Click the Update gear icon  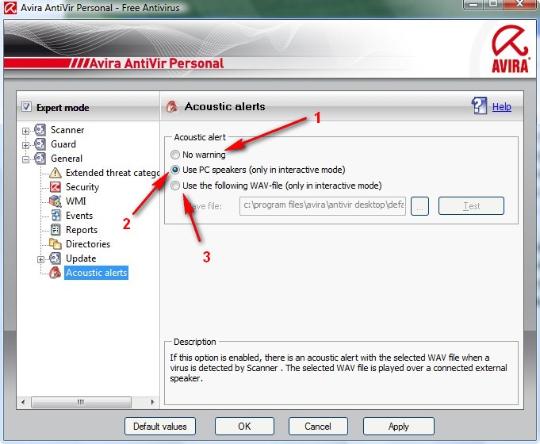[55, 258]
